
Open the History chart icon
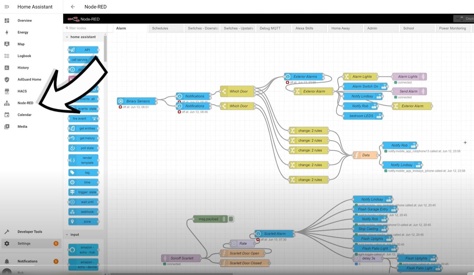click(x=7, y=68)
